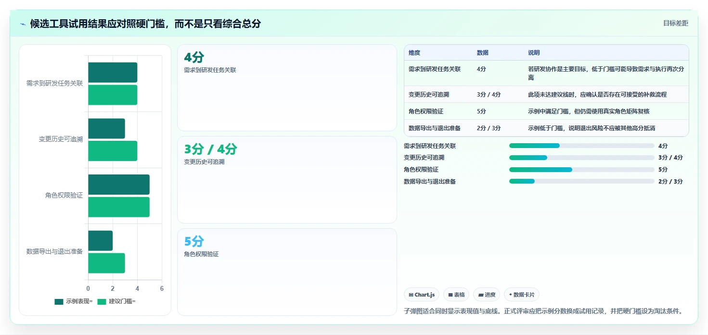Click the 2分 / 3分 table cell
Image resolution: width=708 pixels, height=335 pixels.
pos(489,128)
